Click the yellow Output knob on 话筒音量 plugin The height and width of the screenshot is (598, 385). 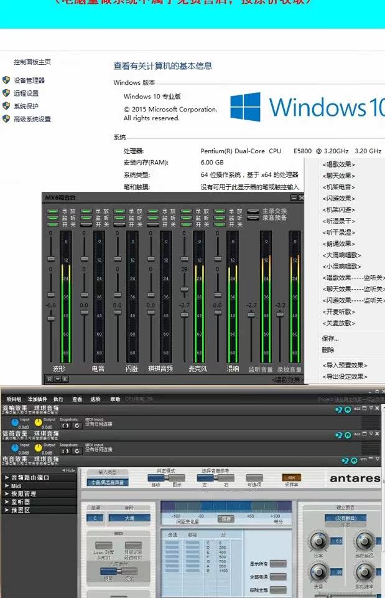pyautogui.click(x=39, y=448)
